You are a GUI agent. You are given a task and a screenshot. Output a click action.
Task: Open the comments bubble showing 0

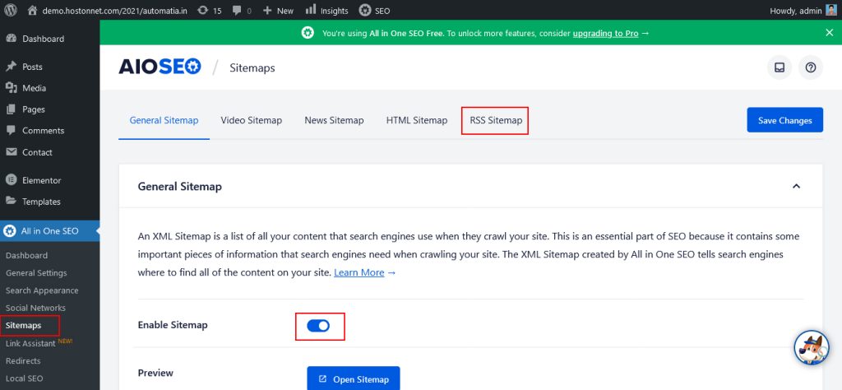tap(242, 10)
